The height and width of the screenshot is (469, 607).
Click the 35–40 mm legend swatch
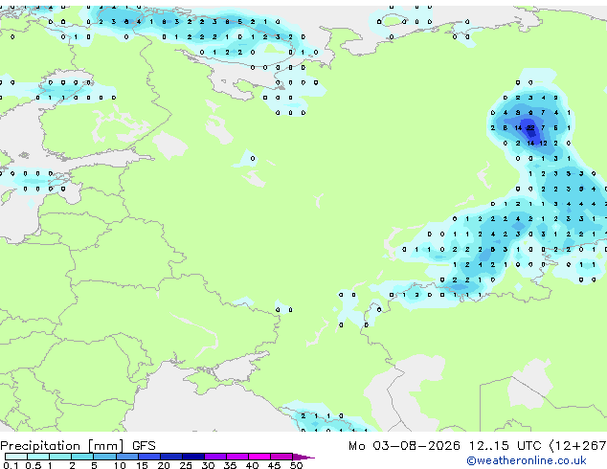point(237,457)
